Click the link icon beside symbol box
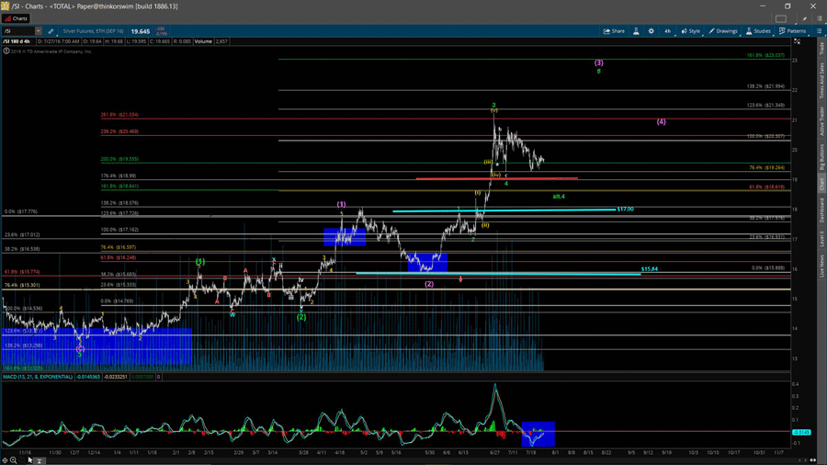The width and height of the screenshot is (827, 465). pyautogui.click(x=51, y=31)
